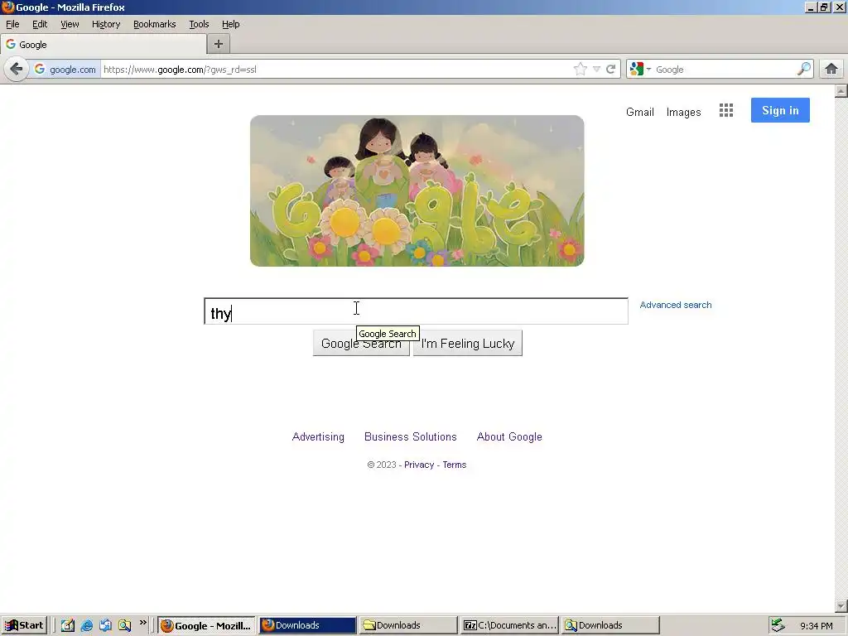
Task: Open the Images link
Action: click(683, 112)
